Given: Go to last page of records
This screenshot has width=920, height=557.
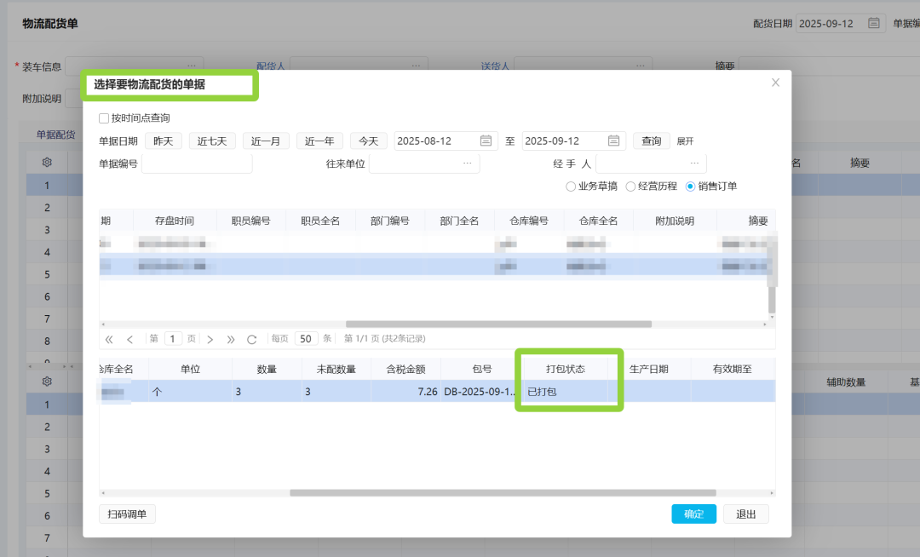Looking at the screenshot, I should tap(231, 339).
